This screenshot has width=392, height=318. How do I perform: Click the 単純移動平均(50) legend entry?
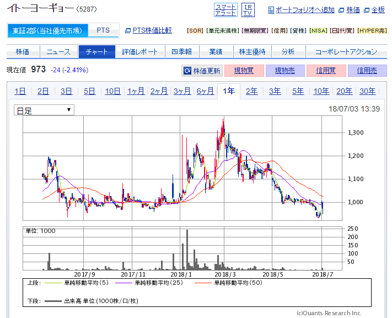pyautogui.click(x=228, y=283)
